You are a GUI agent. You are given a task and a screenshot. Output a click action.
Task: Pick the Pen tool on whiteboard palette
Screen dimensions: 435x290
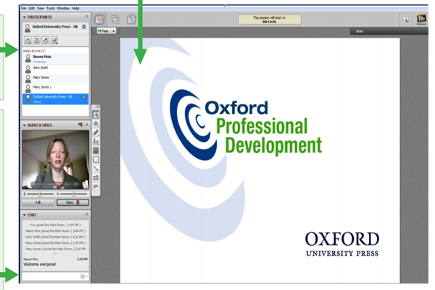click(x=96, y=133)
